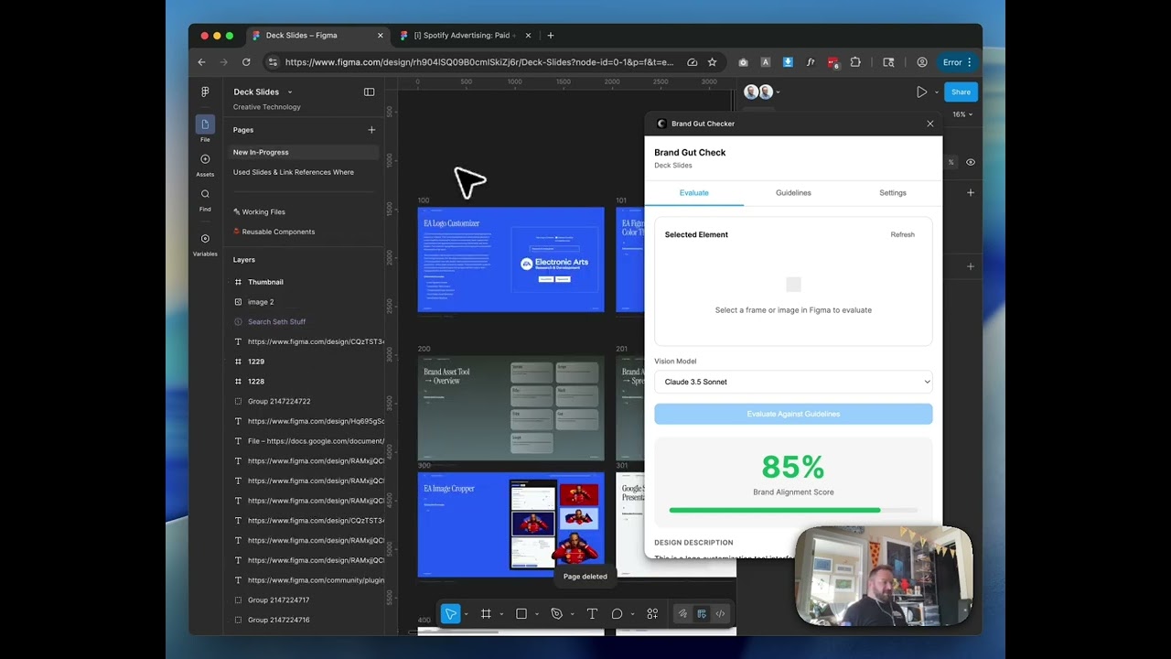Go back in browser history
The width and height of the screenshot is (1171, 659).
coord(201,62)
